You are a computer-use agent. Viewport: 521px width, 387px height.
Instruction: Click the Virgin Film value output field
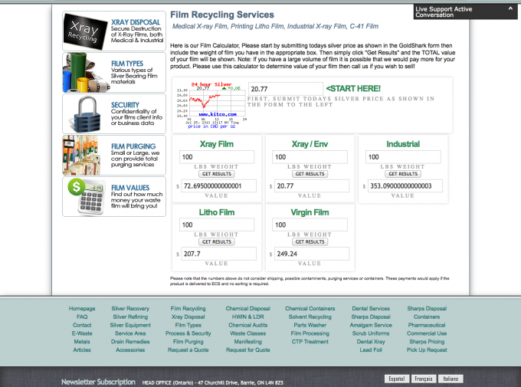[x=309, y=254]
